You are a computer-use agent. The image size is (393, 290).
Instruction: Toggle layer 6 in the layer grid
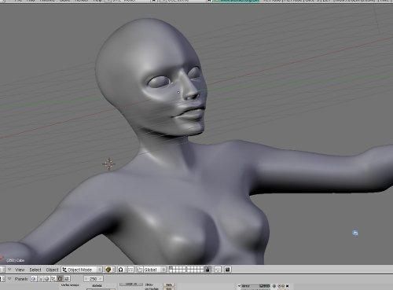[188, 268]
